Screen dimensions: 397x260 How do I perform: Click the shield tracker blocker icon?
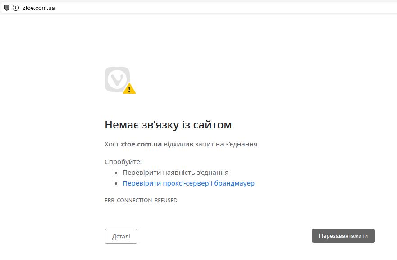click(7, 8)
